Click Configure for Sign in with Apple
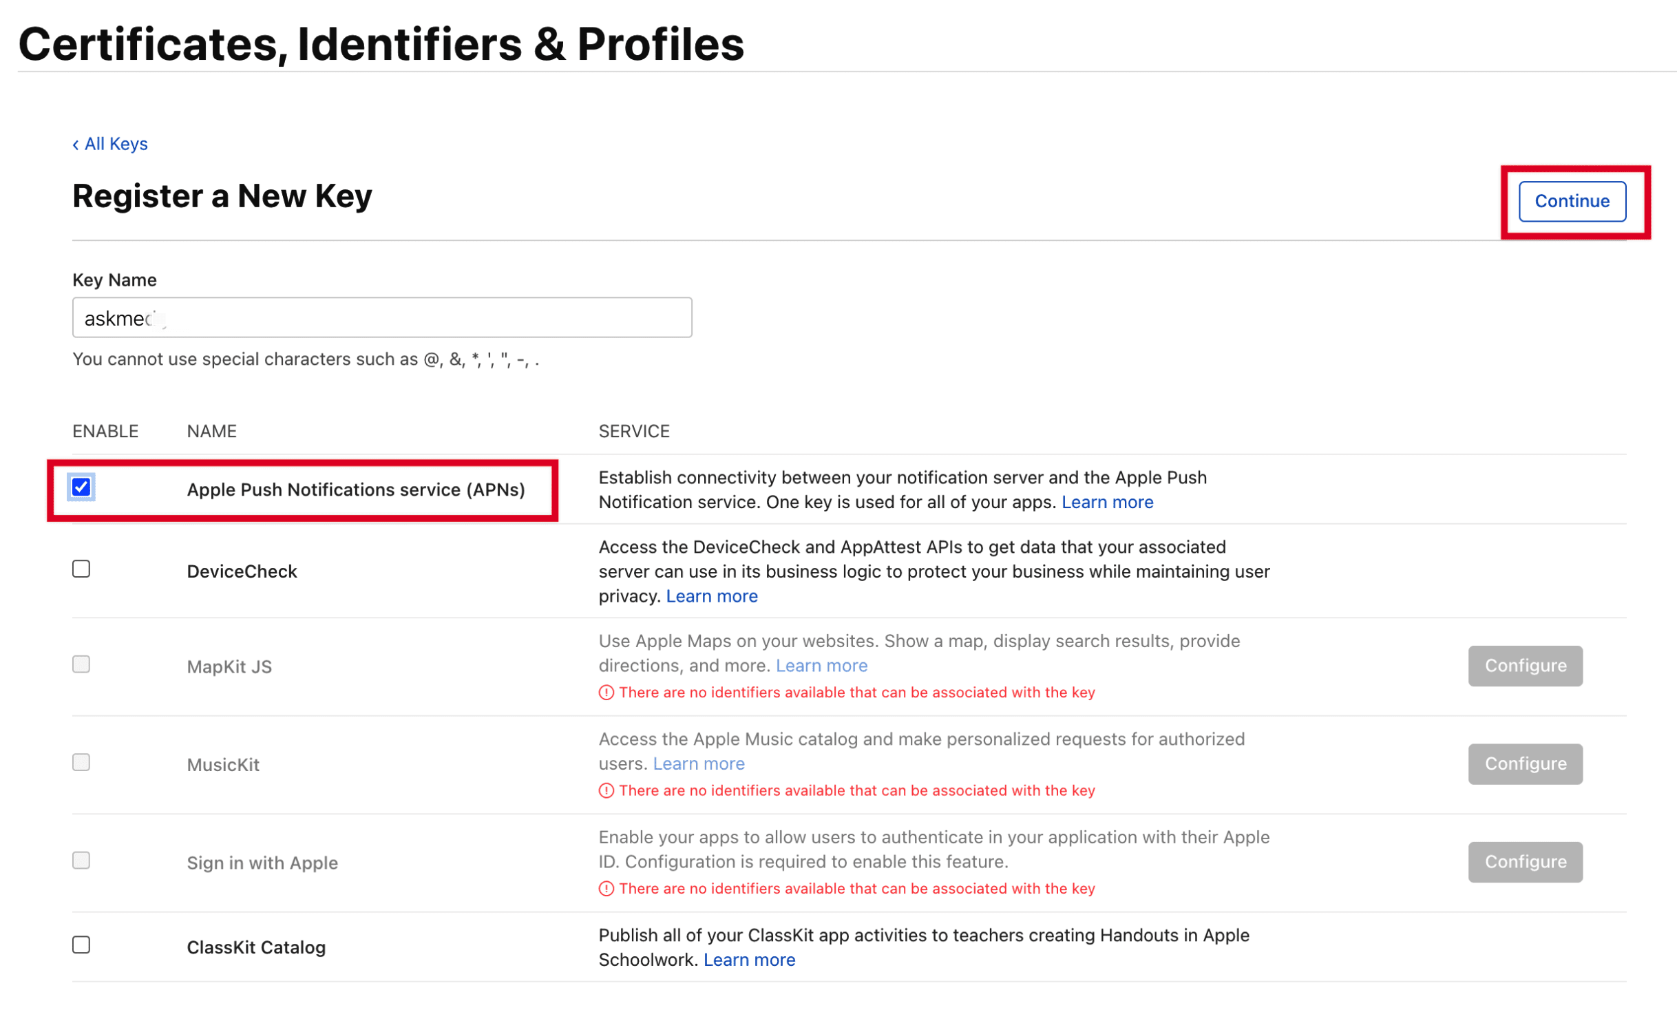 click(x=1525, y=862)
